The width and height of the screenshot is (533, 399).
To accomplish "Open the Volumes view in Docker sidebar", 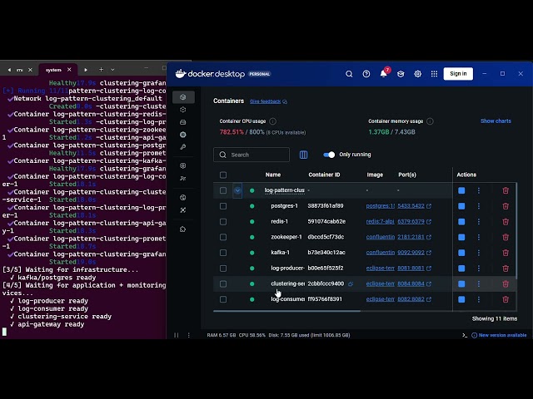I will 183,122.
